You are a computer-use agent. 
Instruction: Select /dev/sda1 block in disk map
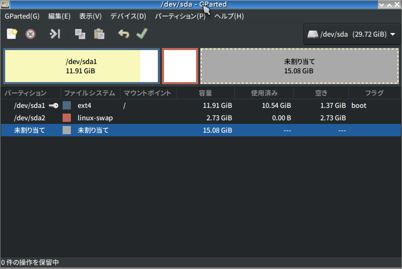coord(82,66)
